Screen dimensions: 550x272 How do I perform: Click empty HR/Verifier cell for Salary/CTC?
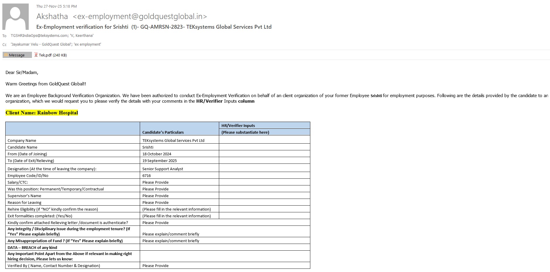[x=265, y=182]
